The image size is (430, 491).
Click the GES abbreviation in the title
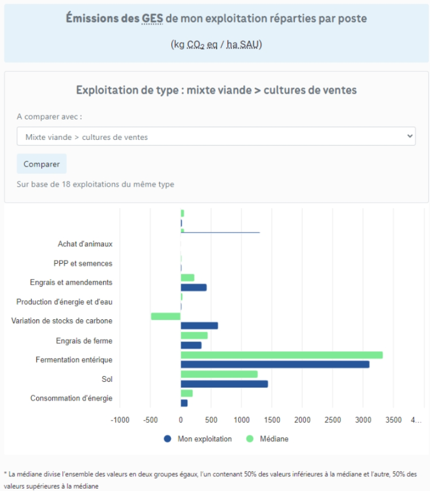152,19
